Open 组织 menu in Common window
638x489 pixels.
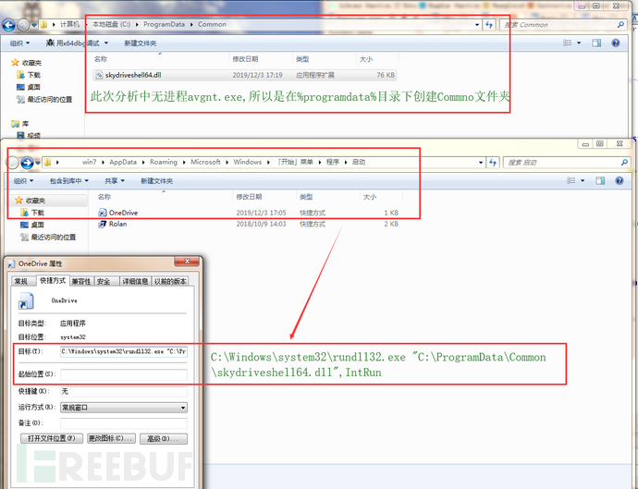tap(20, 43)
